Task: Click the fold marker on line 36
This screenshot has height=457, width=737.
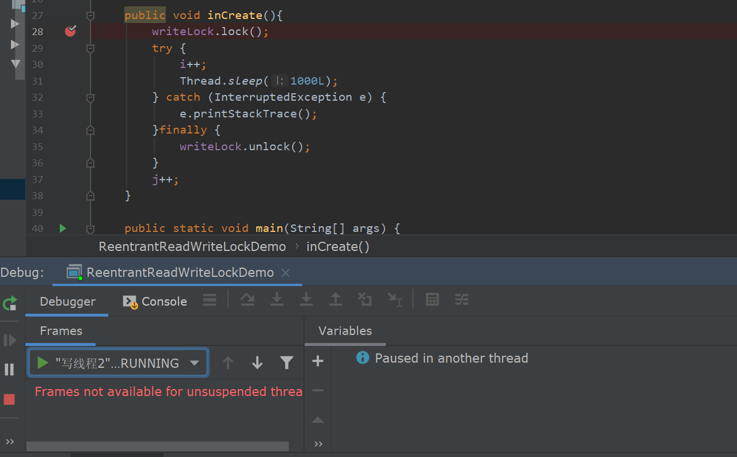Action: [90, 163]
